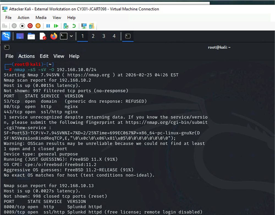Screen dimensions: 275x215
Task: Open the Hyper-V Action menu
Action: [x=23, y=18]
